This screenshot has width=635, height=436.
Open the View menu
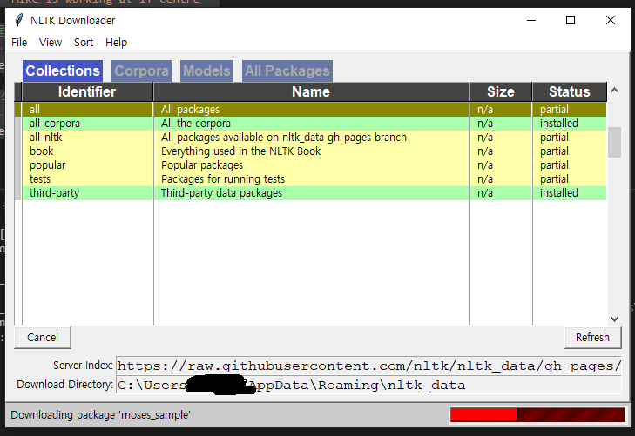pos(51,42)
